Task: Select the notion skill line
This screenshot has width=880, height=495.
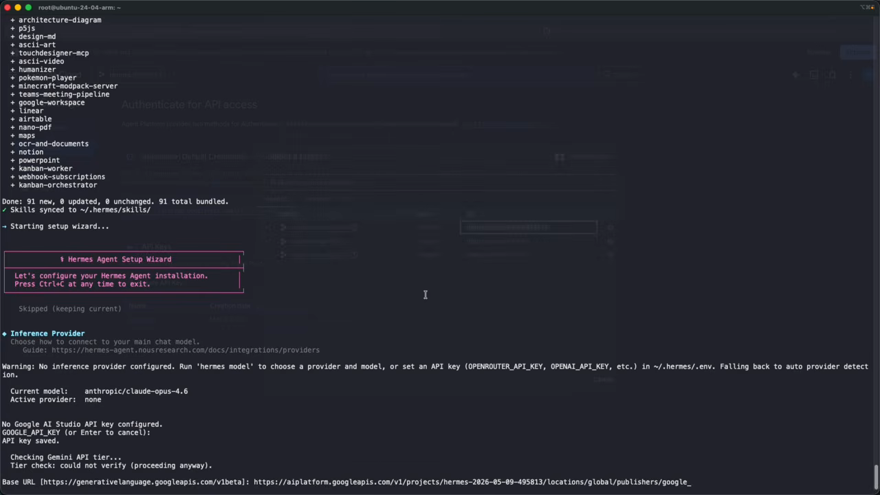Action: pos(27,152)
